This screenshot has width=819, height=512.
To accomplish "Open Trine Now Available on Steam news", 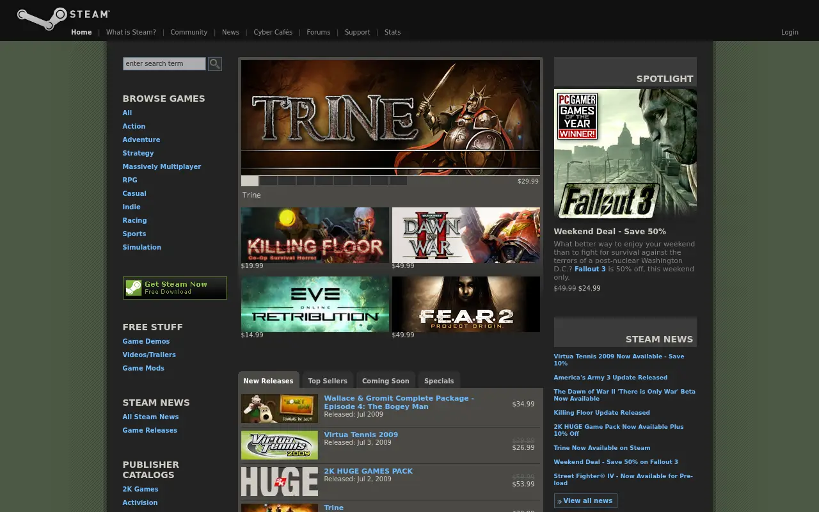I will [x=602, y=448].
